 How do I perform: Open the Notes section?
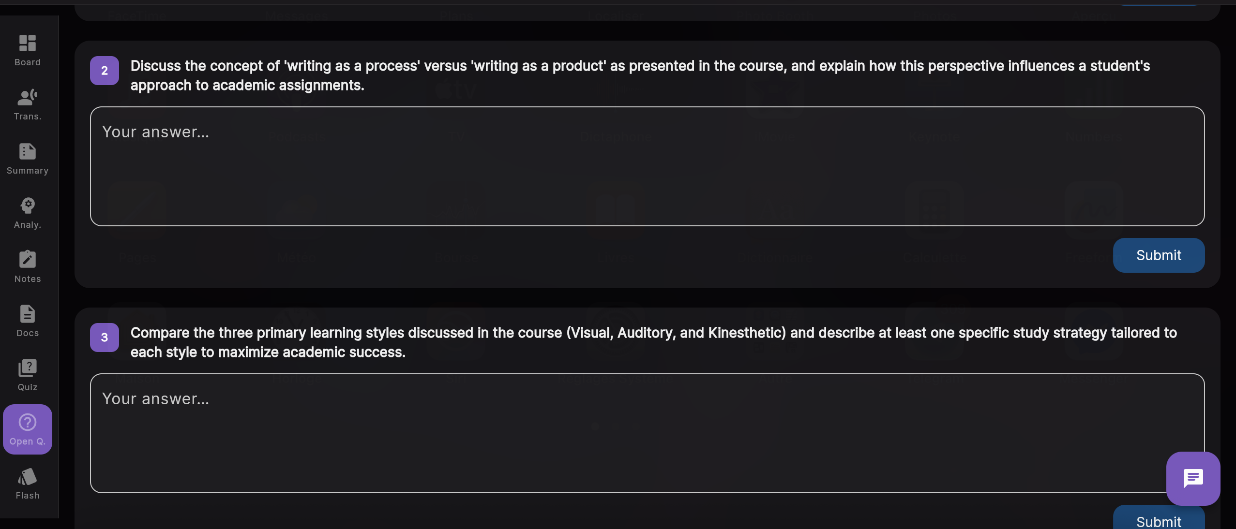pyautogui.click(x=28, y=266)
